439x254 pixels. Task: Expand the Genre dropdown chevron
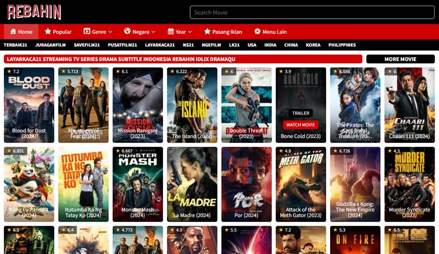[x=110, y=32]
